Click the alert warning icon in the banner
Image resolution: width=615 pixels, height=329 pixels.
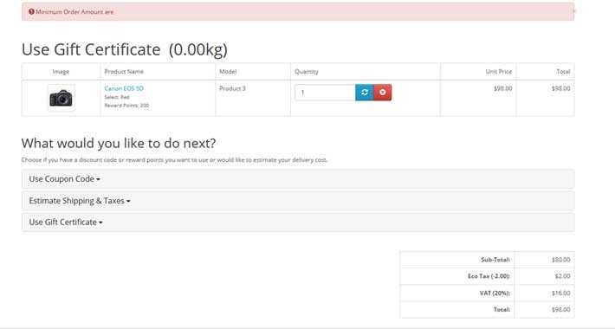point(31,12)
